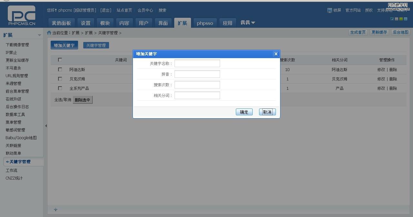Check the 阿迪达斯 row checkbox

60,69
